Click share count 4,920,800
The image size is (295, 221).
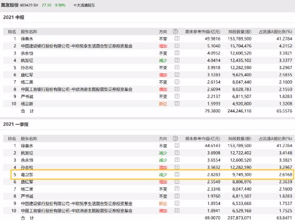(242, 103)
